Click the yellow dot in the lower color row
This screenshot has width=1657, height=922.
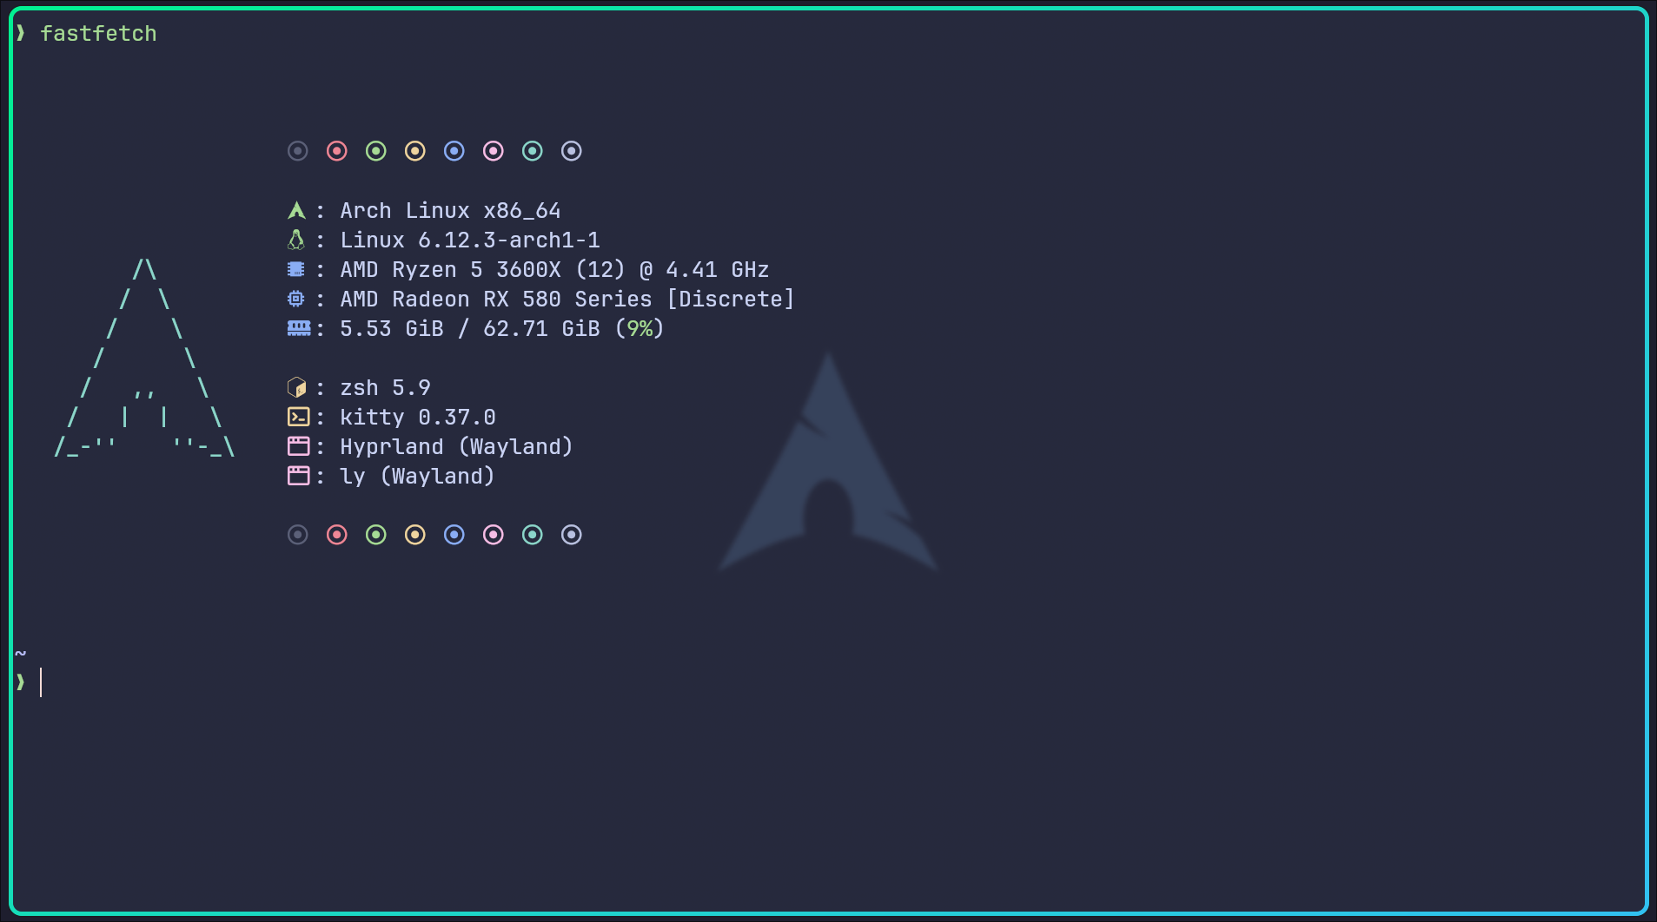coord(415,535)
